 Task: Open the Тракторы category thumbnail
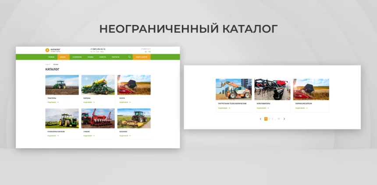[x=62, y=85]
